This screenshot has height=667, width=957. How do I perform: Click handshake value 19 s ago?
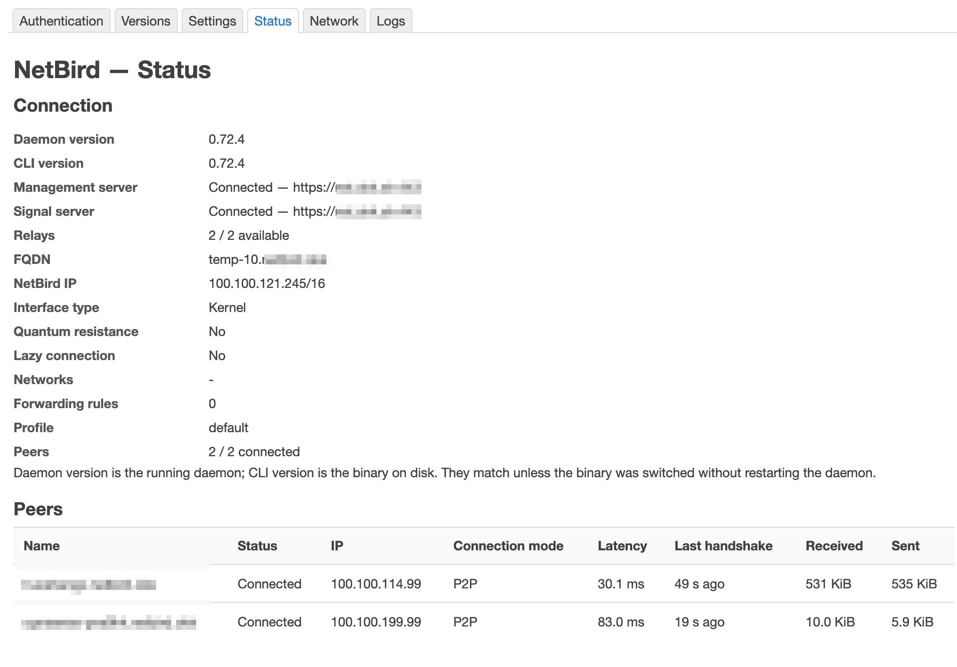[x=699, y=622]
